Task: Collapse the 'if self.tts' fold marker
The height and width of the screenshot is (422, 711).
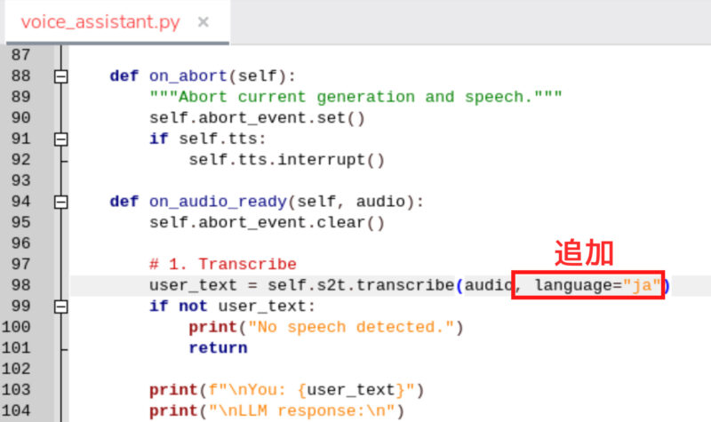Action: [60, 139]
